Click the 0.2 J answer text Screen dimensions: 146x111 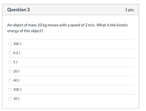click(x=17, y=53)
